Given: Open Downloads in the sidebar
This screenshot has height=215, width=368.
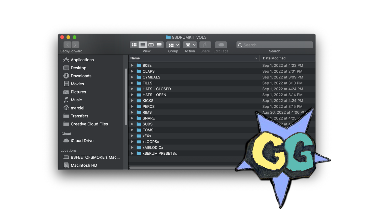Looking at the screenshot, I should (81, 76).
